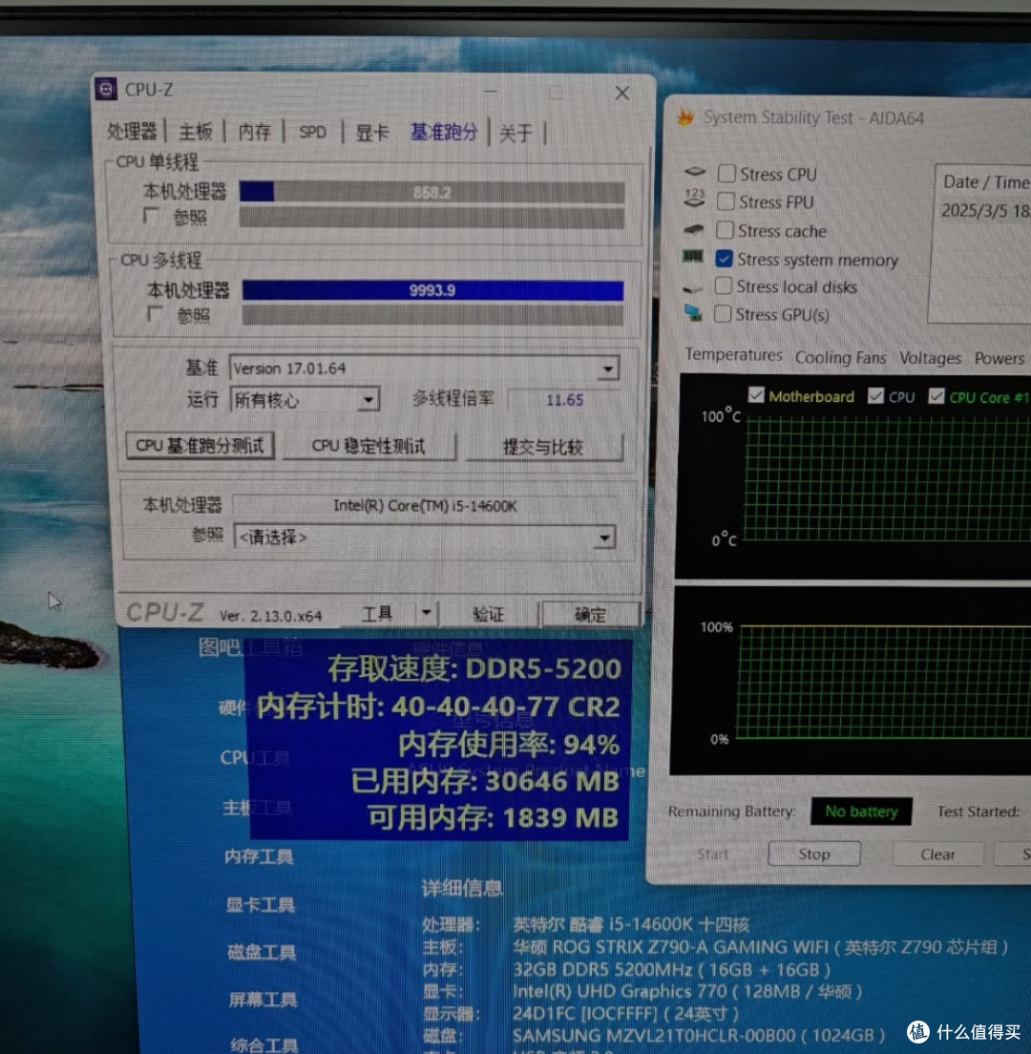The height and width of the screenshot is (1054, 1031).
Task: Click the AIDA64 temperature graph area
Action: (887, 478)
